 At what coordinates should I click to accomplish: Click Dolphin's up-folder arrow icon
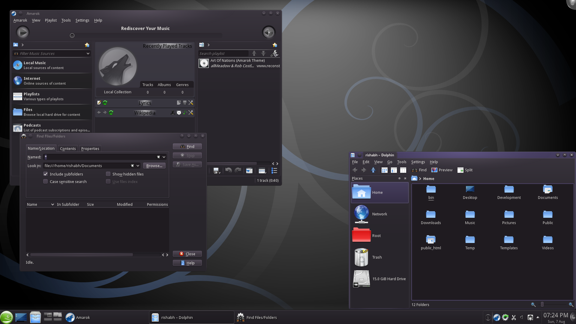pyautogui.click(x=373, y=170)
